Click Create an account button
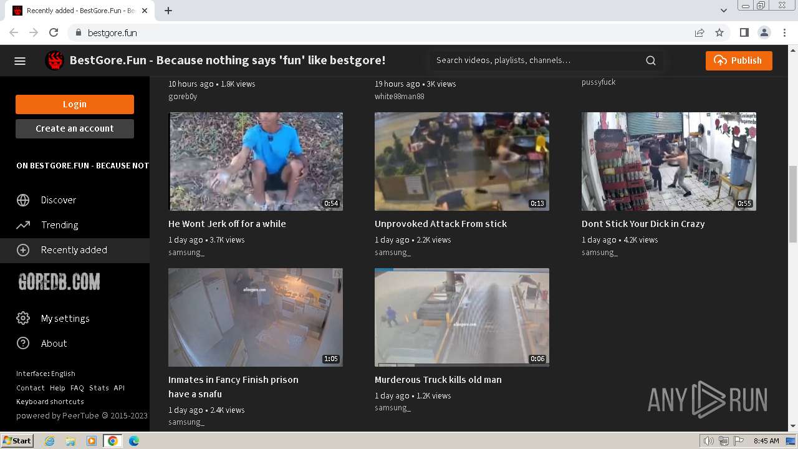Screen dimensions: 798x449 click(x=75, y=128)
